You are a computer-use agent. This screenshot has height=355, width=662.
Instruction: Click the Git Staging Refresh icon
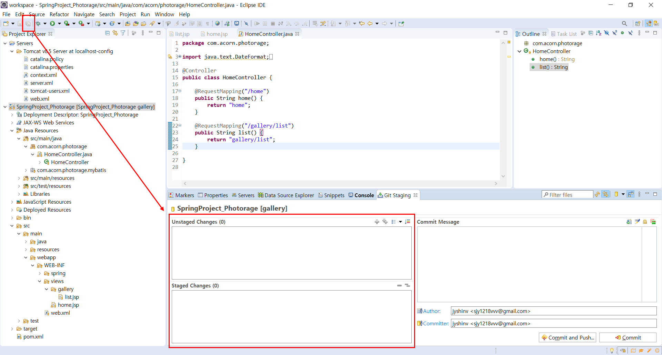(597, 194)
